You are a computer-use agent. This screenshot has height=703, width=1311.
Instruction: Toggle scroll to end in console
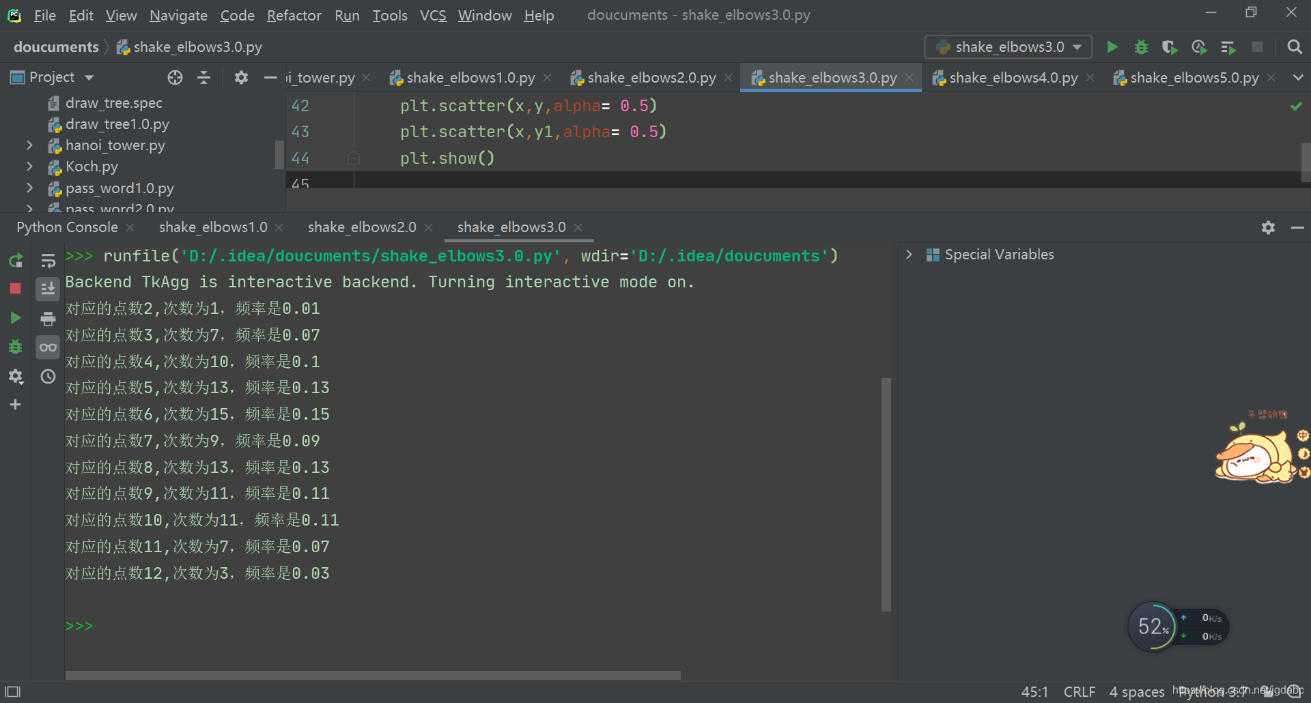(48, 289)
